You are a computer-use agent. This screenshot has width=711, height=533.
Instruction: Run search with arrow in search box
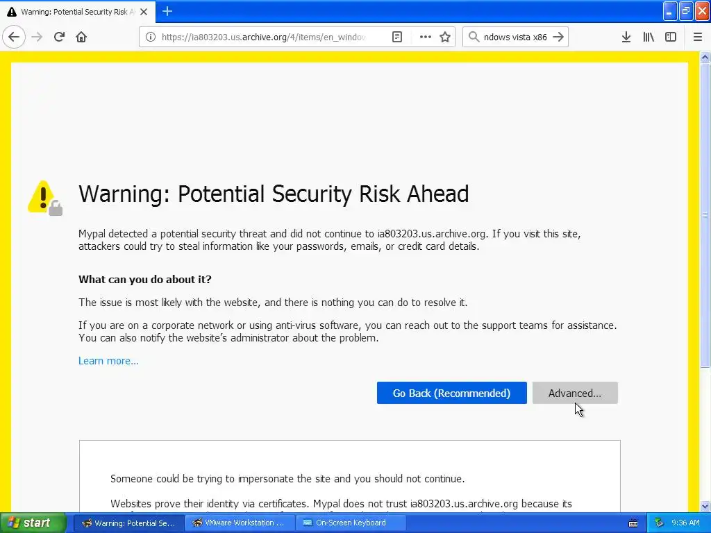[558, 37]
